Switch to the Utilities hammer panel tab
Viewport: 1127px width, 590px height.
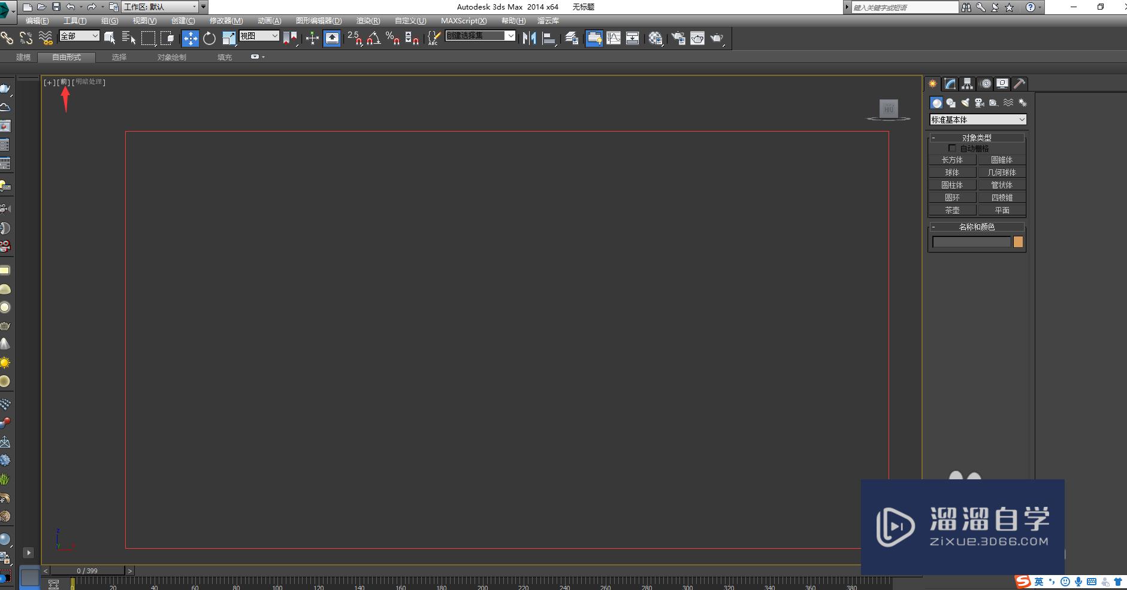[x=1019, y=84]
